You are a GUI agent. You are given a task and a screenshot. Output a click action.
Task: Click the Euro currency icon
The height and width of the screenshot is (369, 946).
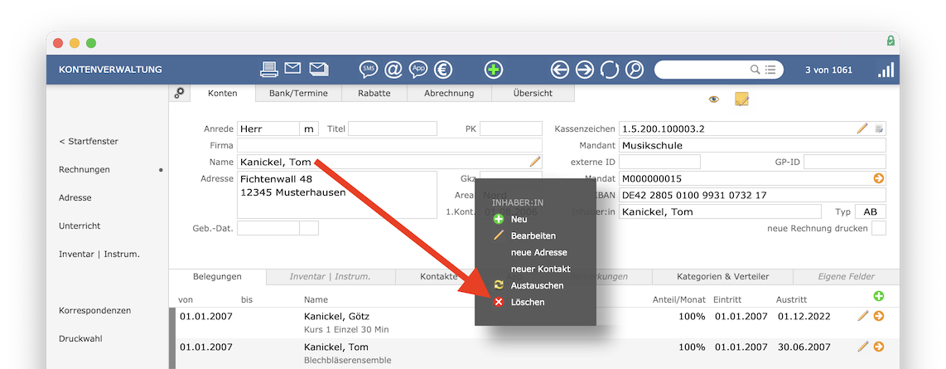tap(443, 70)
